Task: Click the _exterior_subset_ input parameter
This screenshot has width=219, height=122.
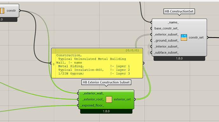Action: (x=167, y=34)
